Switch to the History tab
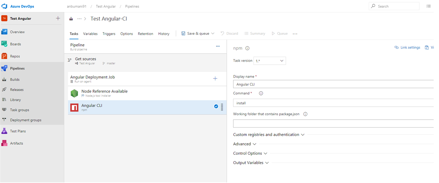This screenshot has width=439, height=183. pyautogui.click(x=164, y=34)
